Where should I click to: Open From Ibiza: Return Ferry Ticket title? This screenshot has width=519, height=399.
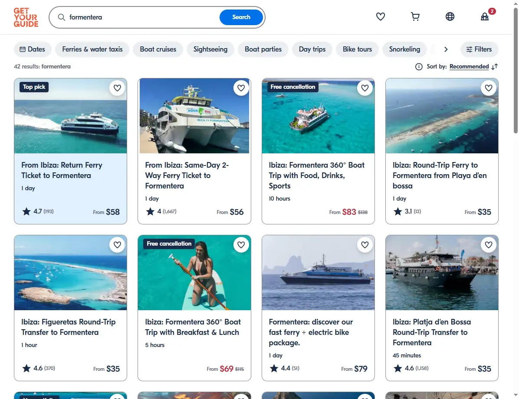(x=62, y=170)
